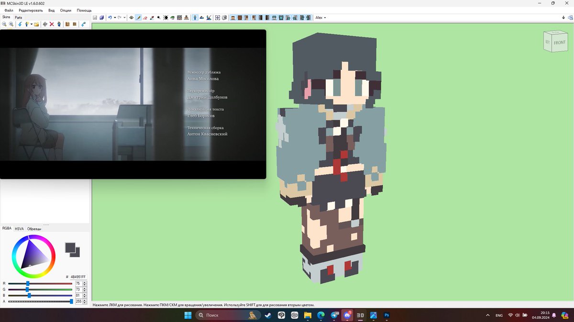Select the dodge/burn tool icon
The height and width of the screenshot is (322, 574).
tap(159, 18)
